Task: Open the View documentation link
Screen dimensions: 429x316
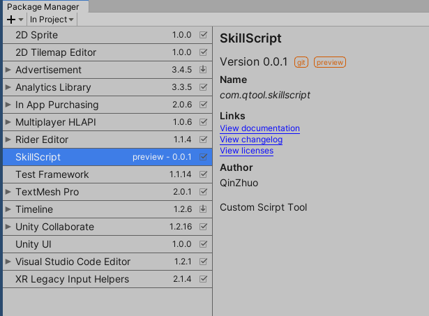Action: (259, 128)
